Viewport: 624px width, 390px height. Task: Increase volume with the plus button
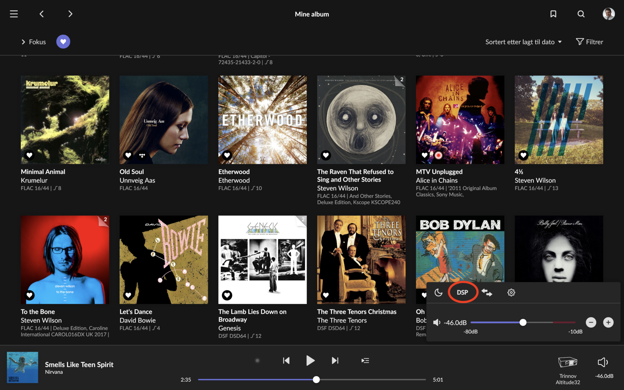608,322
